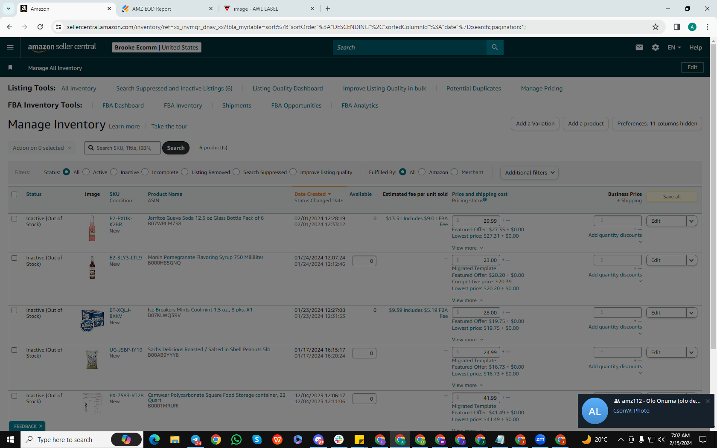Check the Sachs Peanuts row checkbox
Screen dimensions: 717x448
coord(15,350)
